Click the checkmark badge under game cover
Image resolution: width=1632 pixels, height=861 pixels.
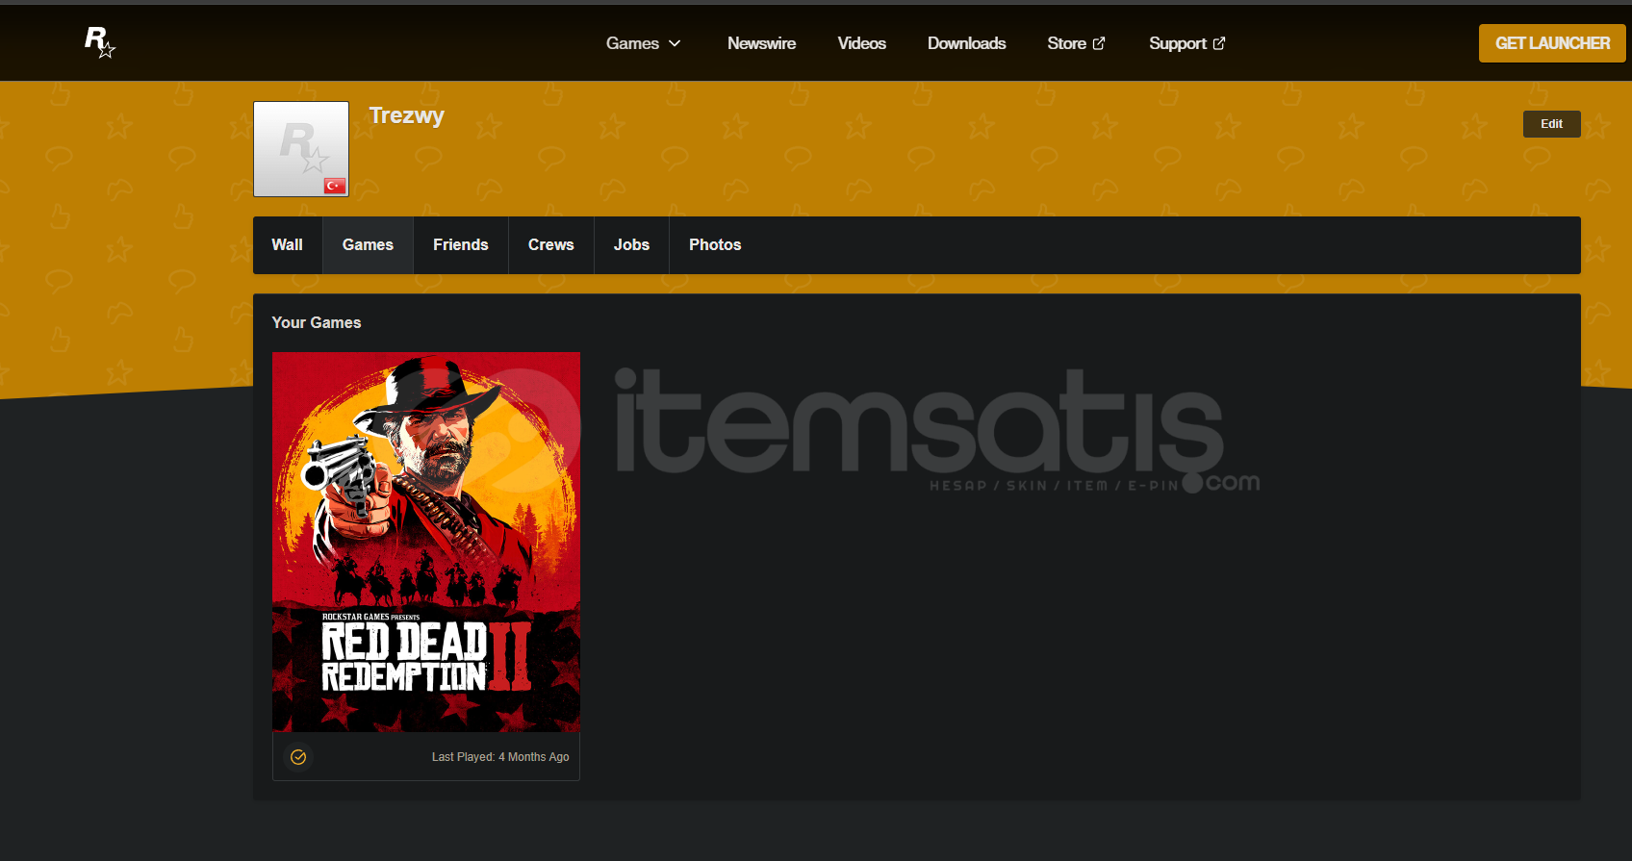[x=298, y=757]
